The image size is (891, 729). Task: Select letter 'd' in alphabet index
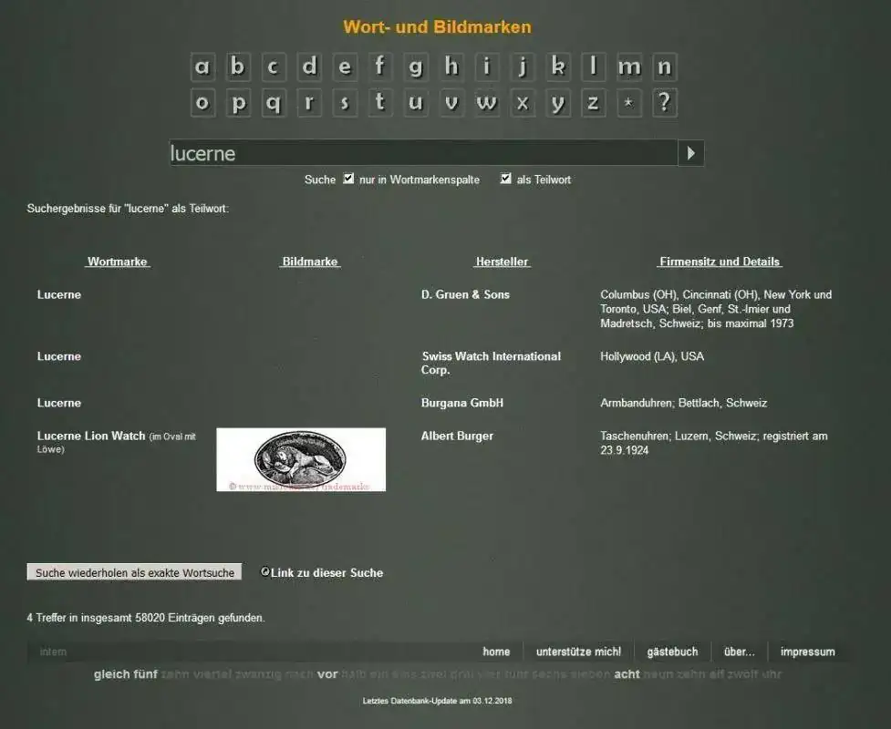coord(309,67)
